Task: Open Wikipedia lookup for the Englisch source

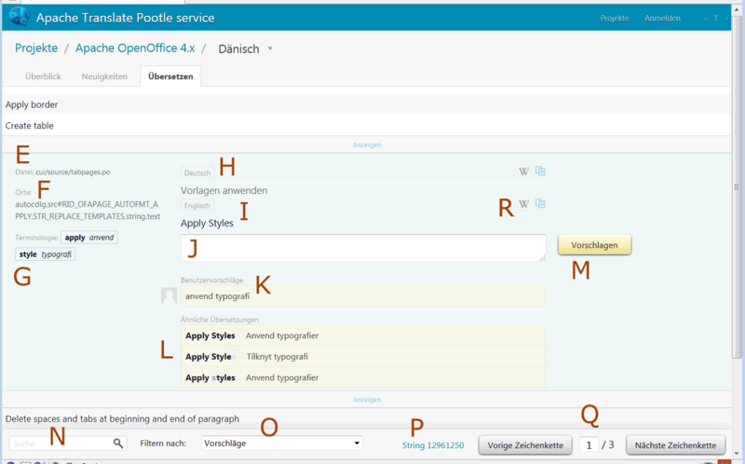Action: point(523,204)
